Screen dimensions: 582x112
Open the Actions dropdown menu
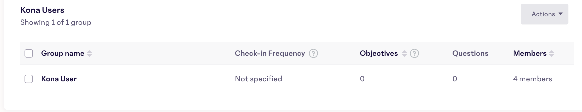[x=544, y=14]
